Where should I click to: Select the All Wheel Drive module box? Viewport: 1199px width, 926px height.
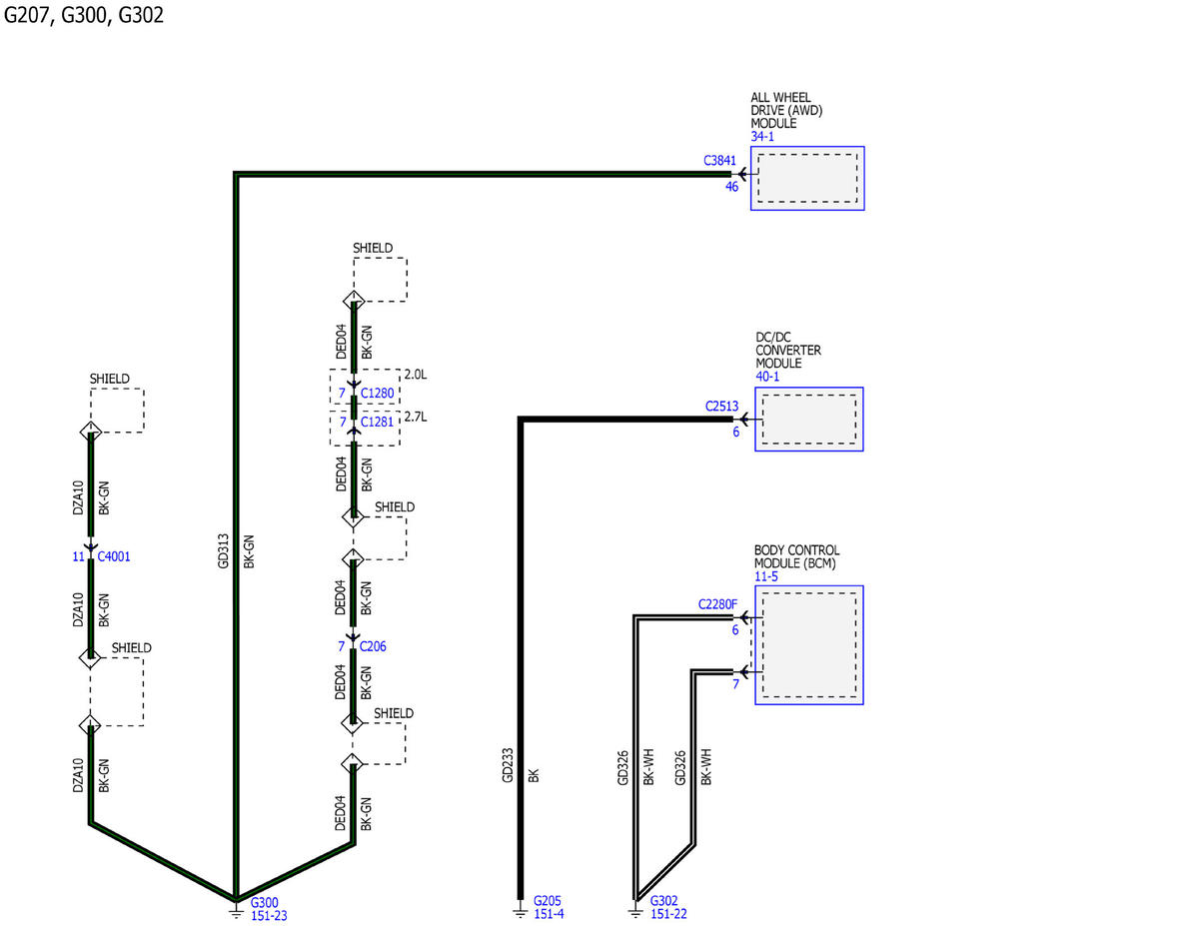tap(807, 178)
